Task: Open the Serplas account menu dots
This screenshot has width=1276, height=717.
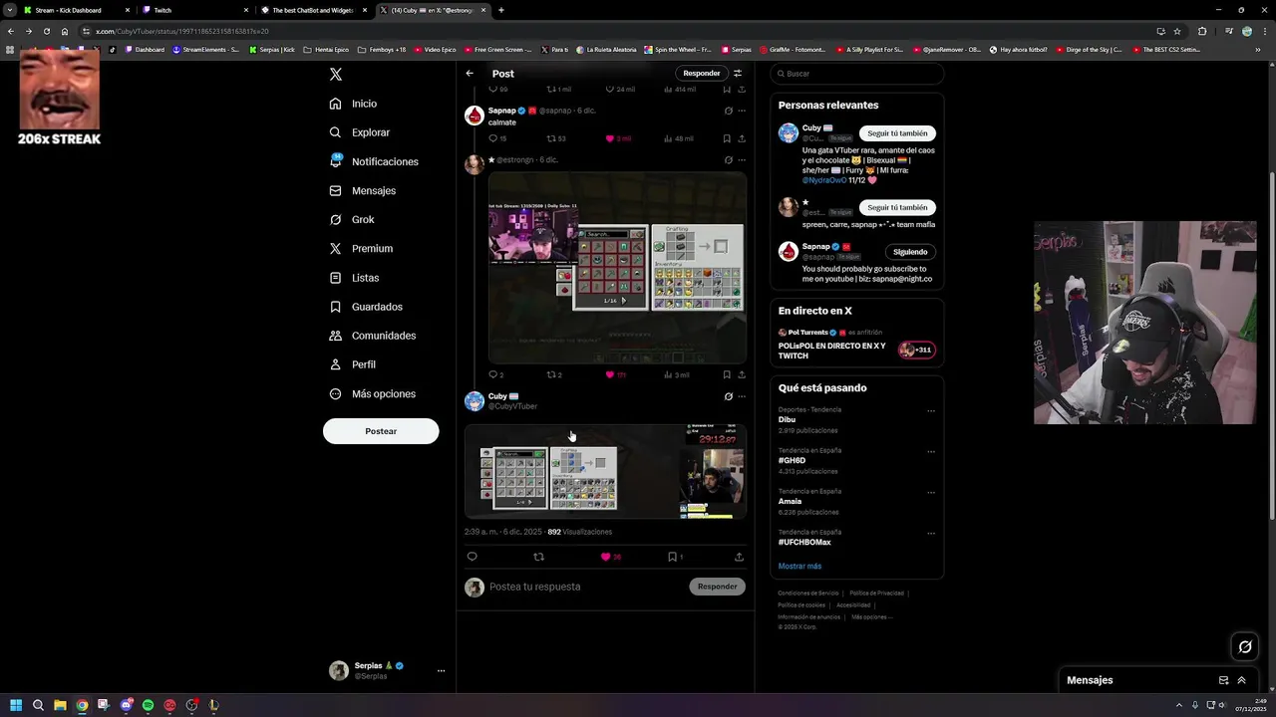Action: tap(441, 671)
